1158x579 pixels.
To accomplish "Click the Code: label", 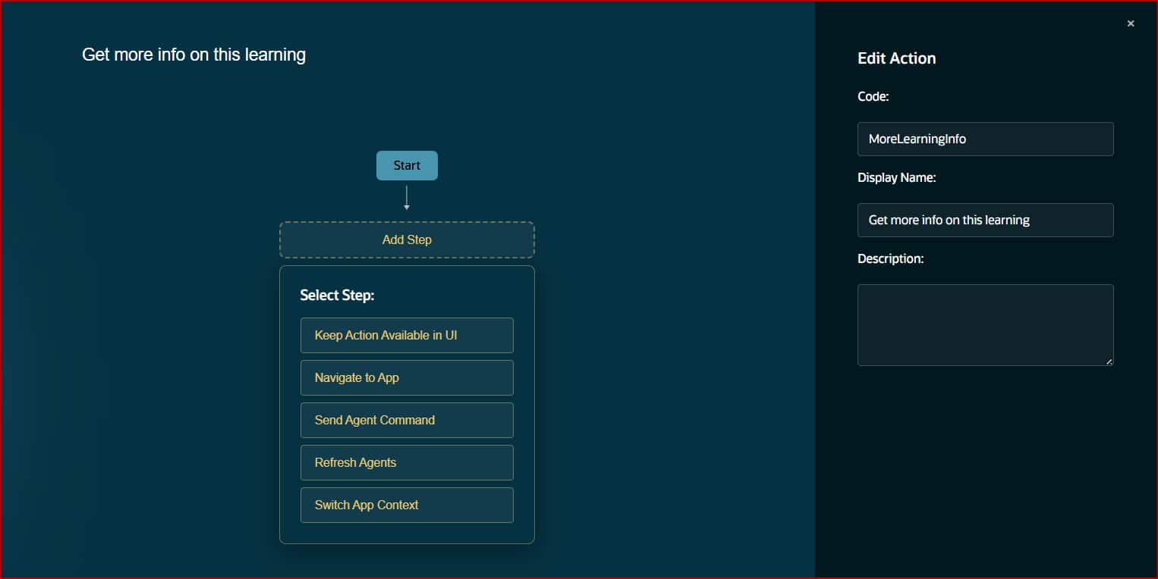I will (x=873, y=96).
